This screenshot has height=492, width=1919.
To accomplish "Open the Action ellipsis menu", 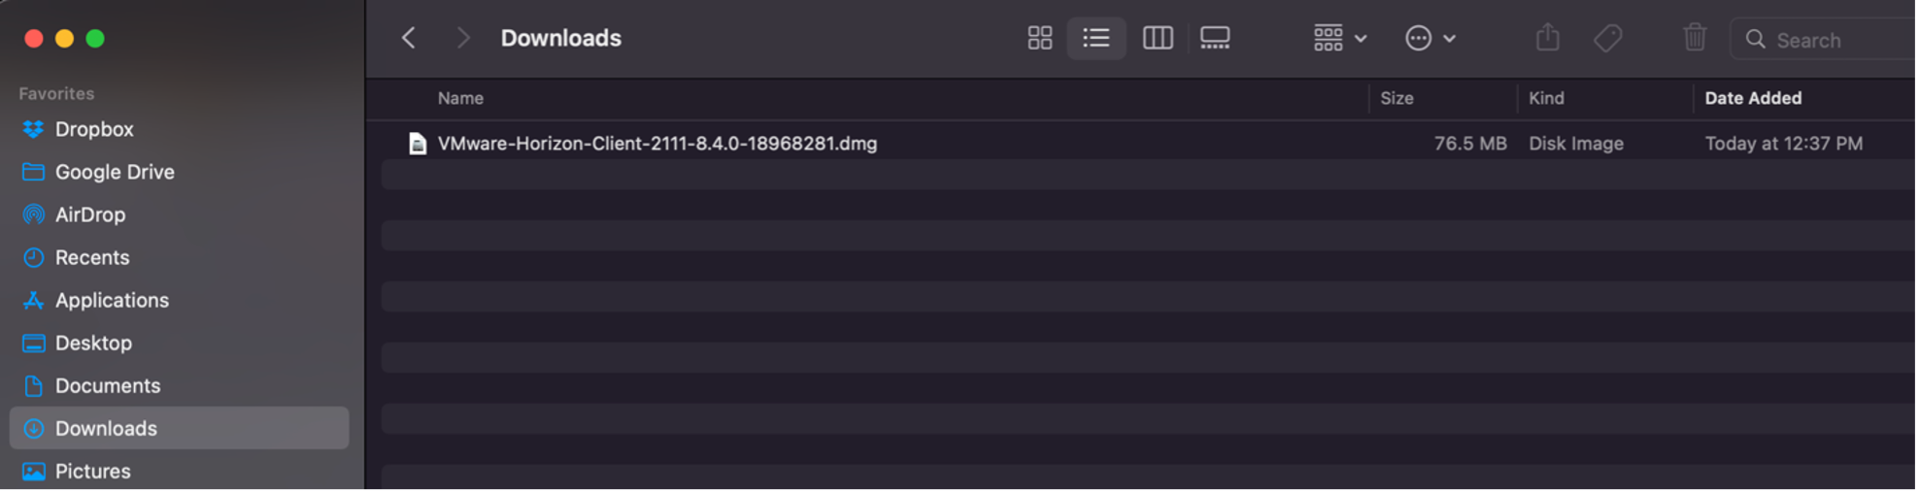I will tap(1430, 39).
